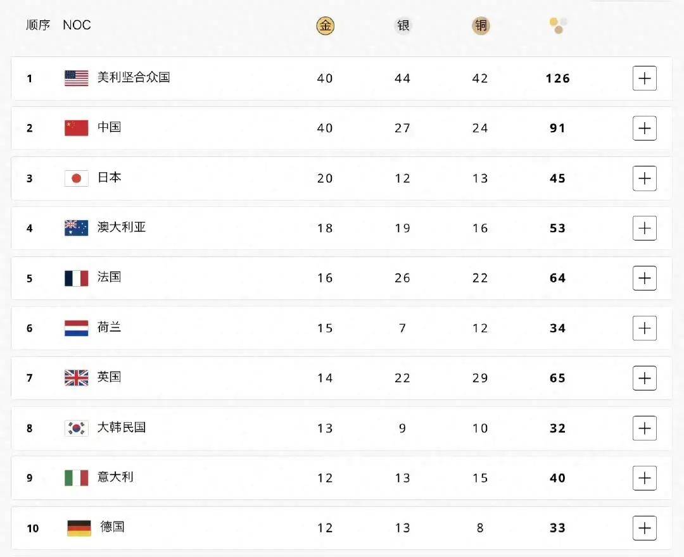Click the total medals icon
Screen dimensions: 684x557
tap(558, 25)
